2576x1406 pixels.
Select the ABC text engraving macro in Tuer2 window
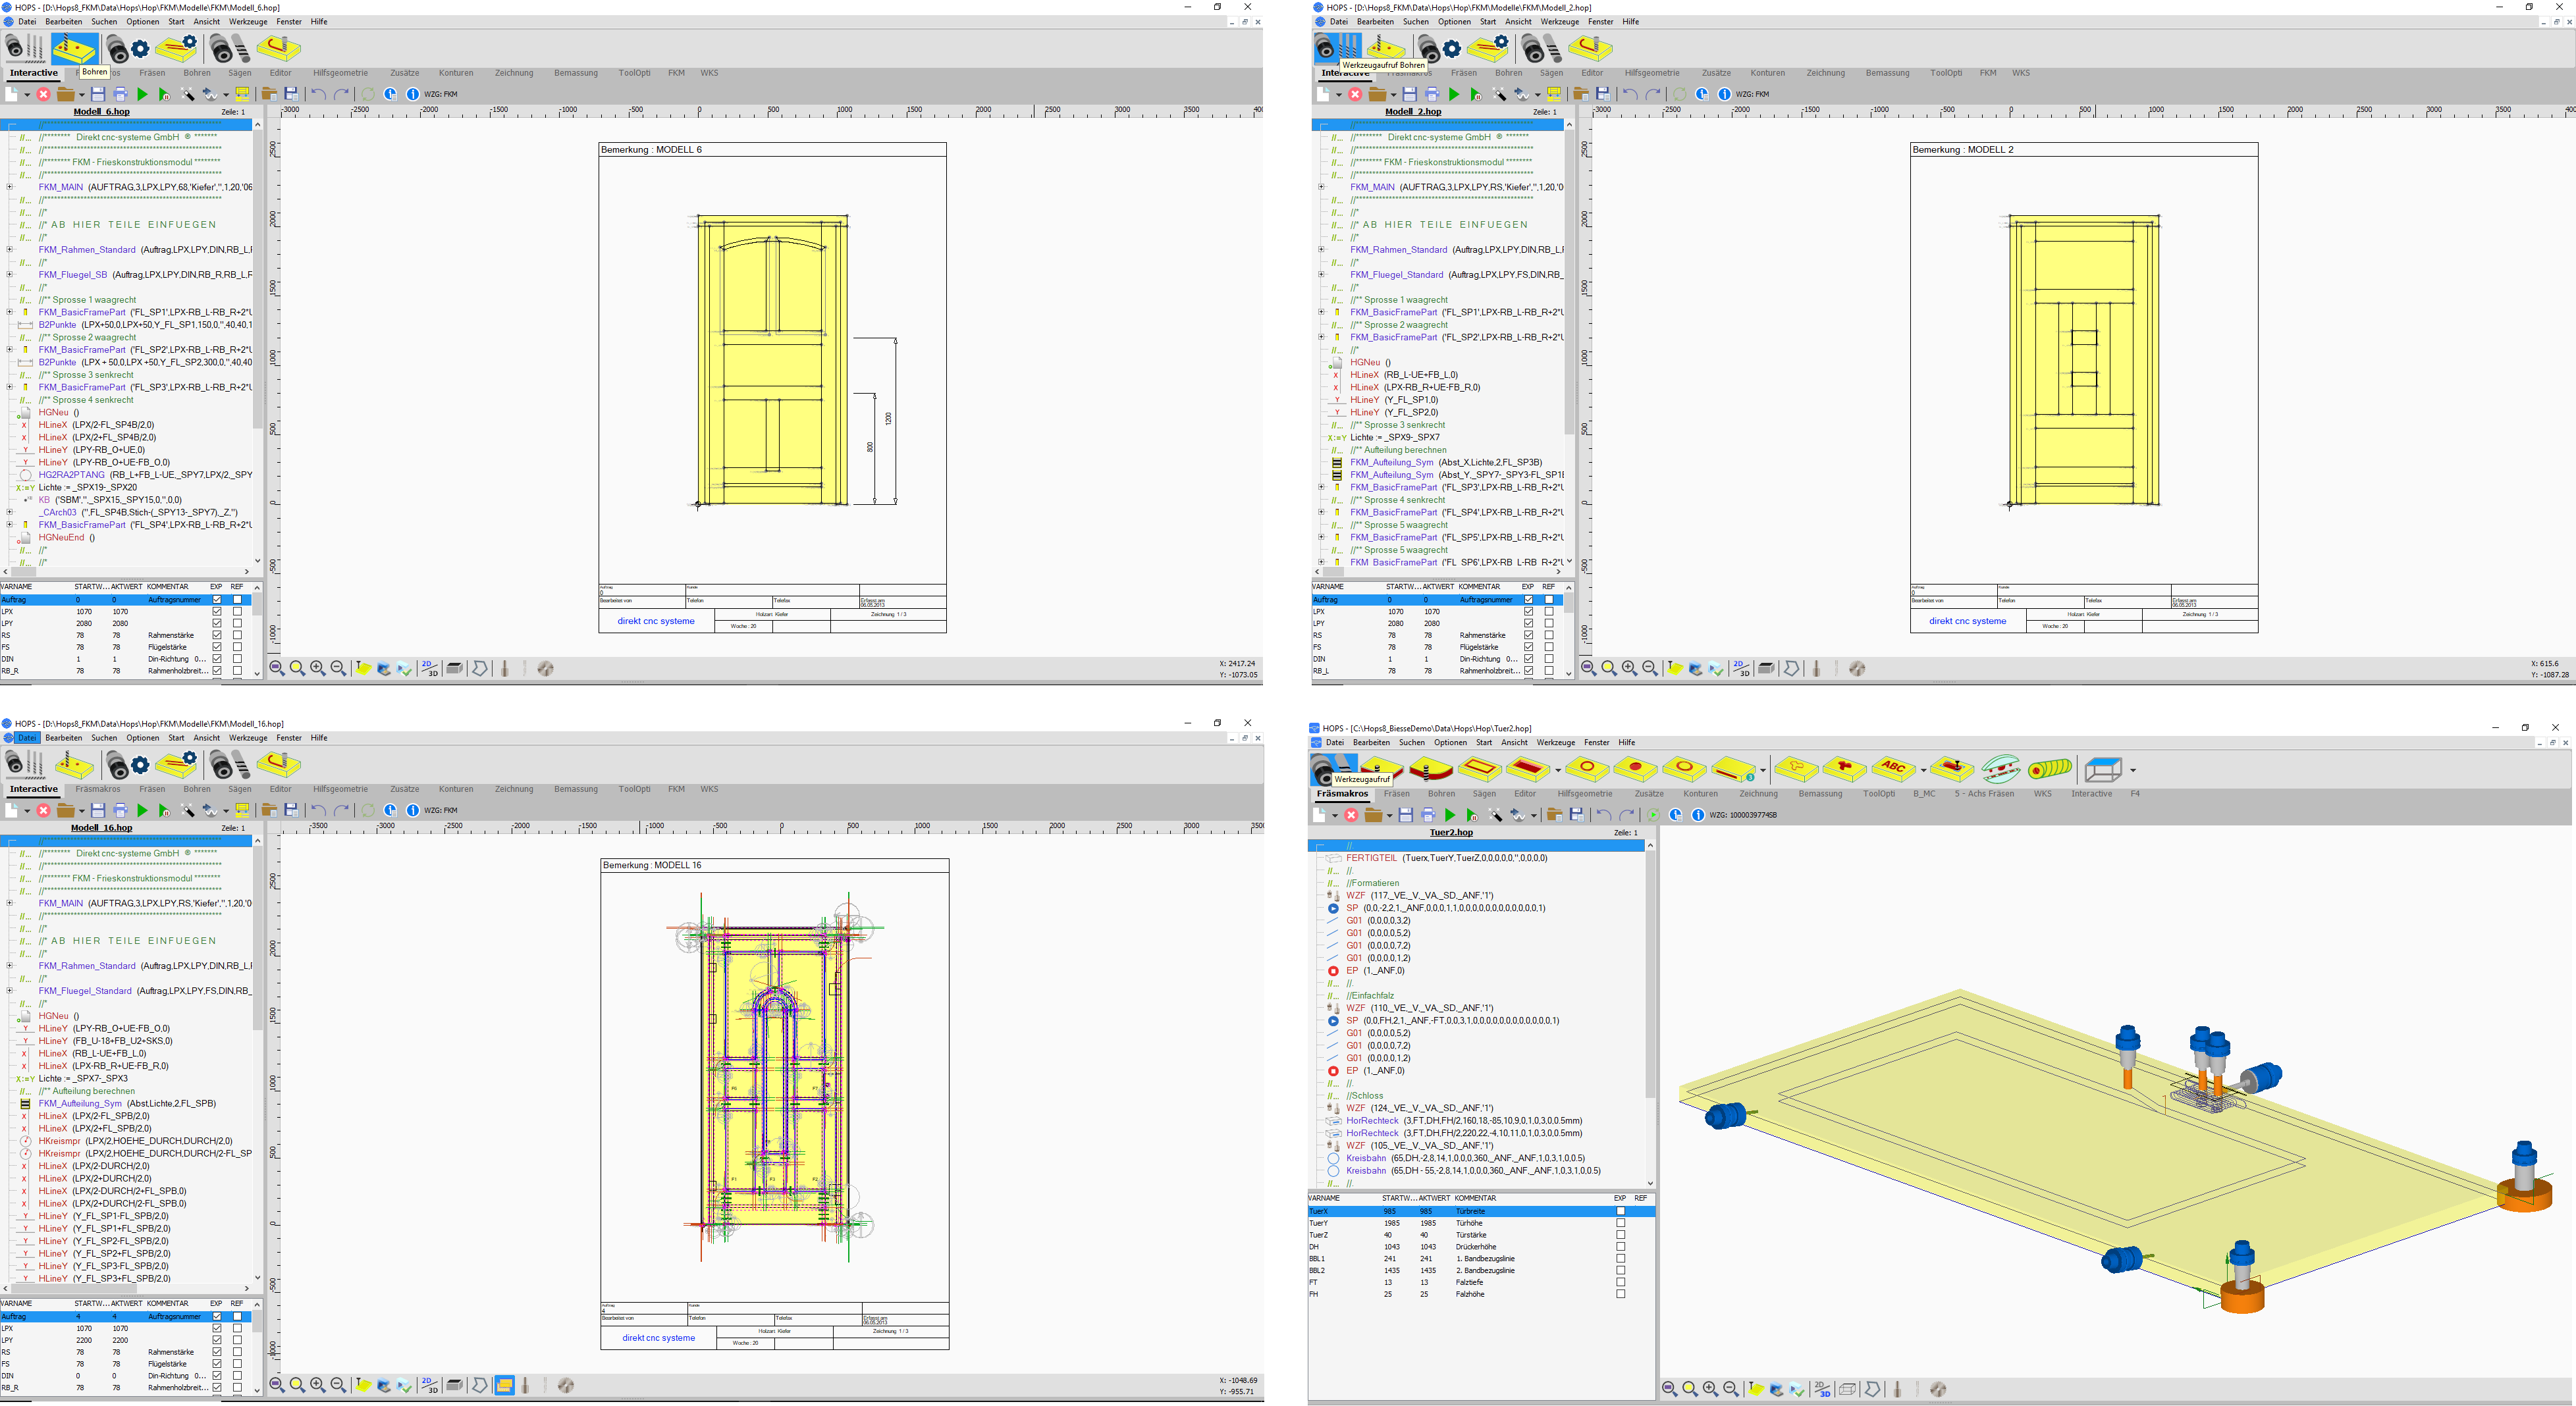click(x=1893, y=768)
